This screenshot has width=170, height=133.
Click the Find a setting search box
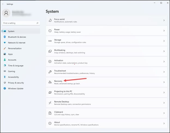pos(19,23)
